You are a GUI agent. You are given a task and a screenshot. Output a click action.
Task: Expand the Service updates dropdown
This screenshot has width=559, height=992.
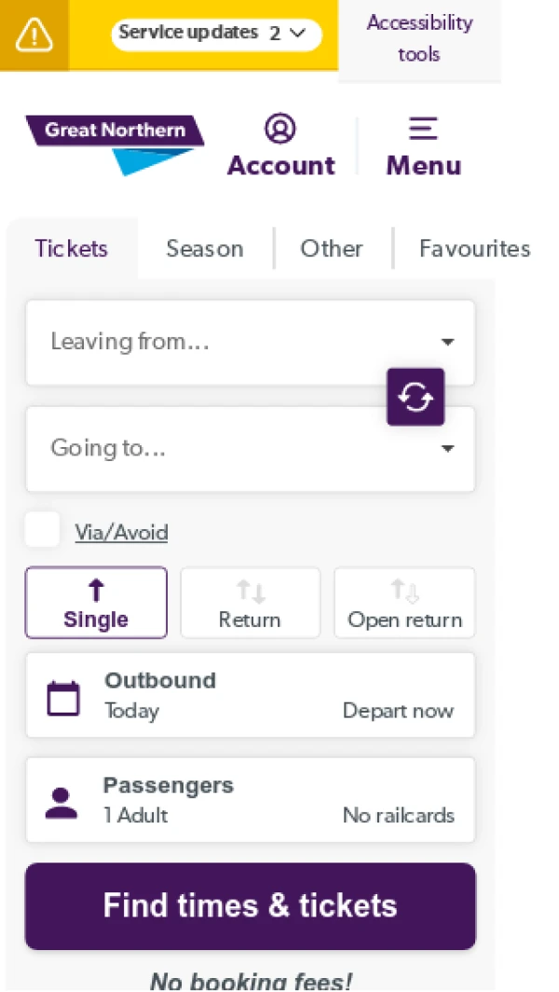pos(216,34)
